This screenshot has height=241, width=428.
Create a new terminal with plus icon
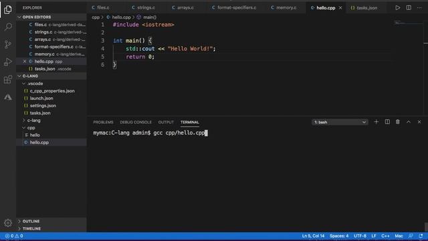click(376, 122)
